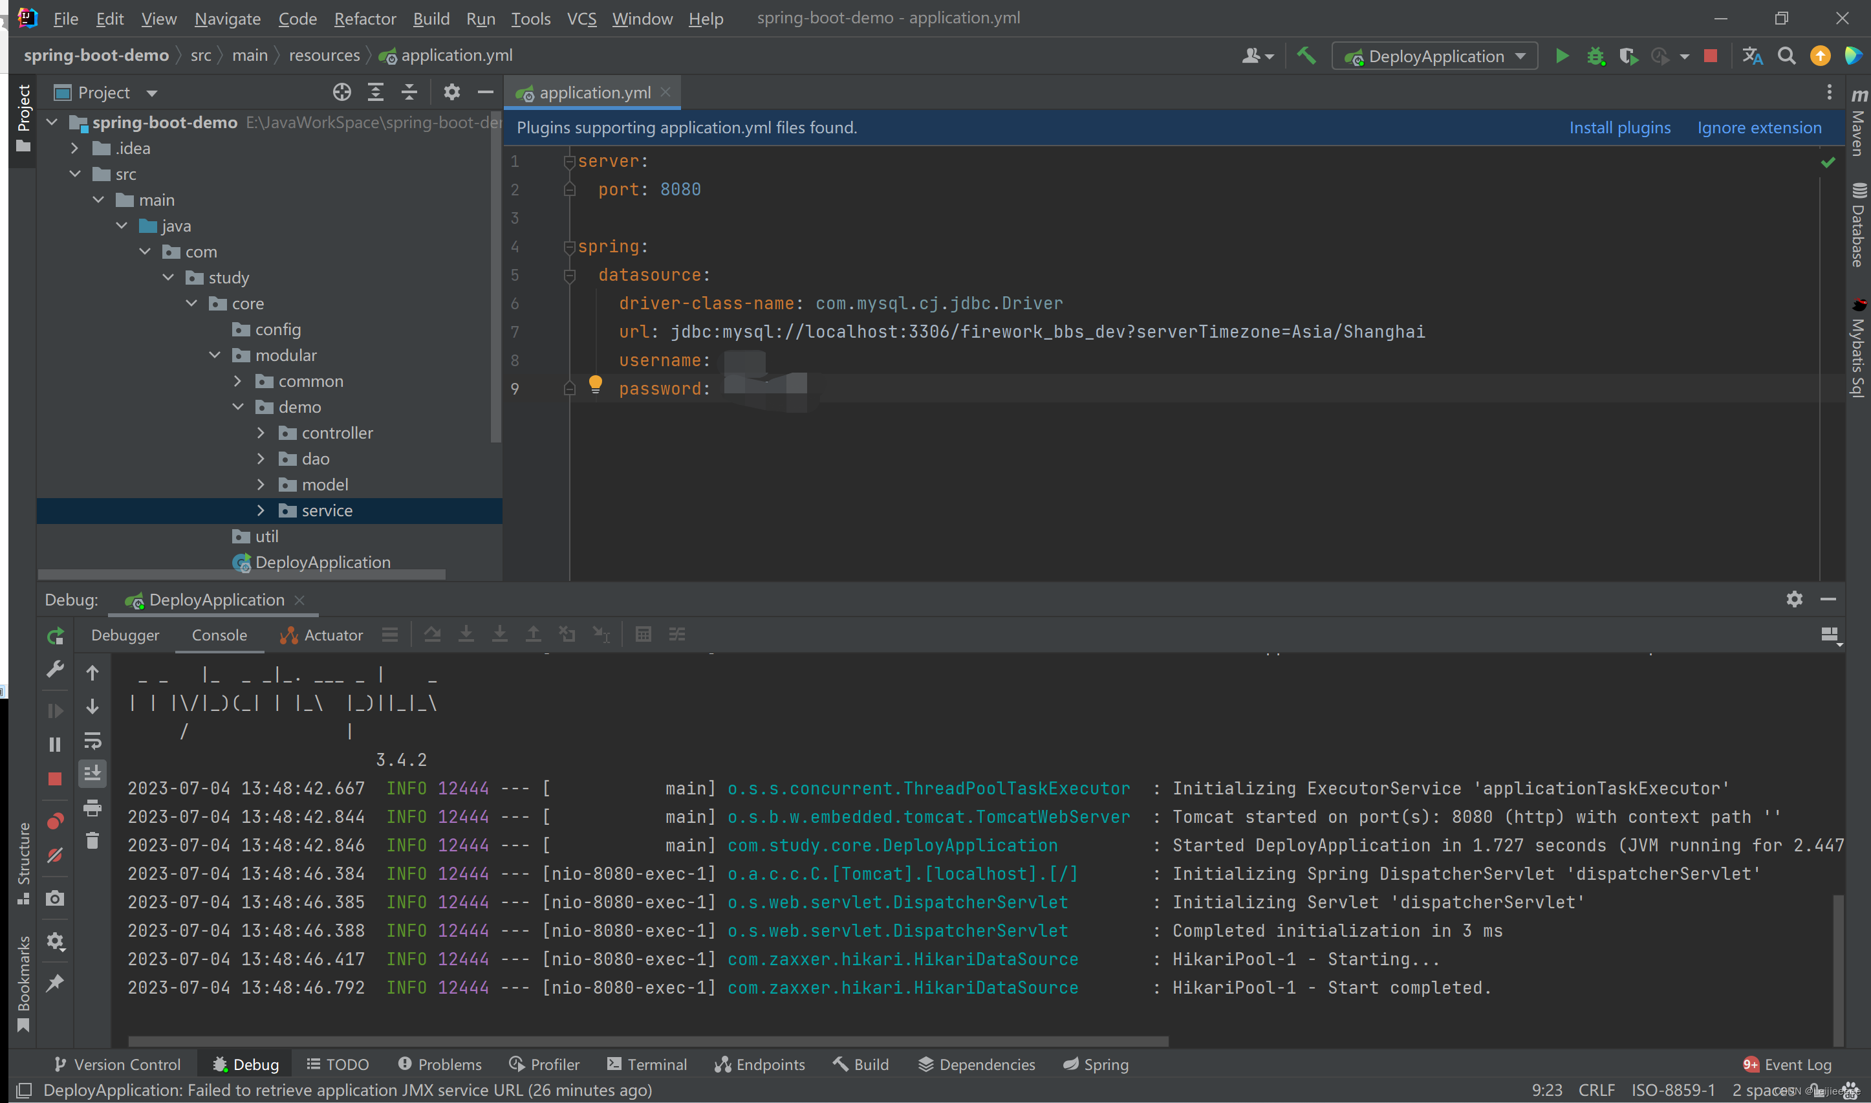Expand all in Project panel
The height and width of the screenshot is (1103, 1871).
tap(376, 92)
